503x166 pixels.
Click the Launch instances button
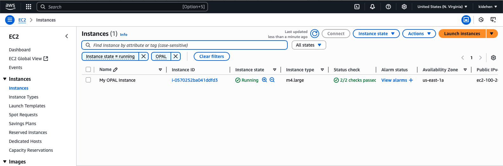(462, 34)
